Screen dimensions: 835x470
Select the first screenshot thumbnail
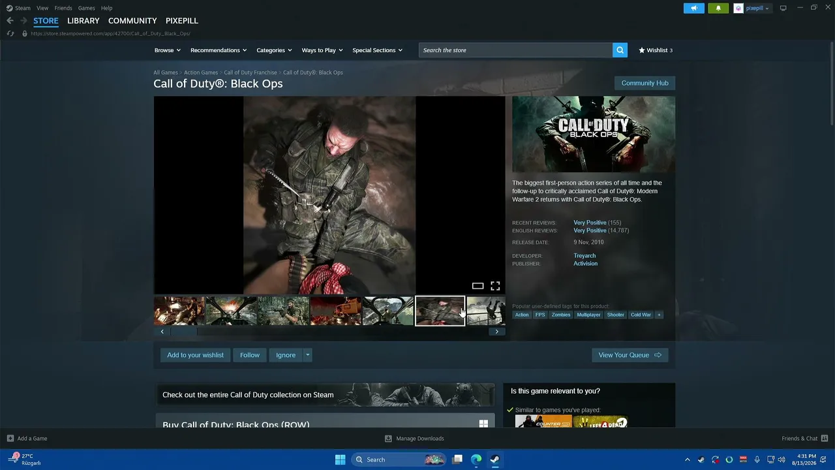(x=179, y=311)
